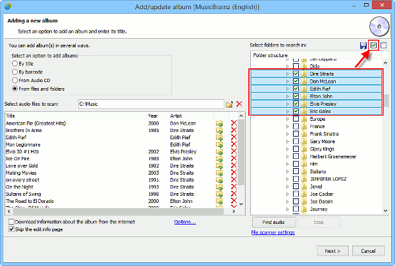Expand the Italiano folder node

(x=288, y=171)
